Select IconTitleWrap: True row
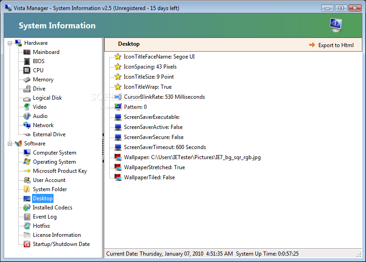The height and width of the screenshot is (262, 366). coord(147,87)
